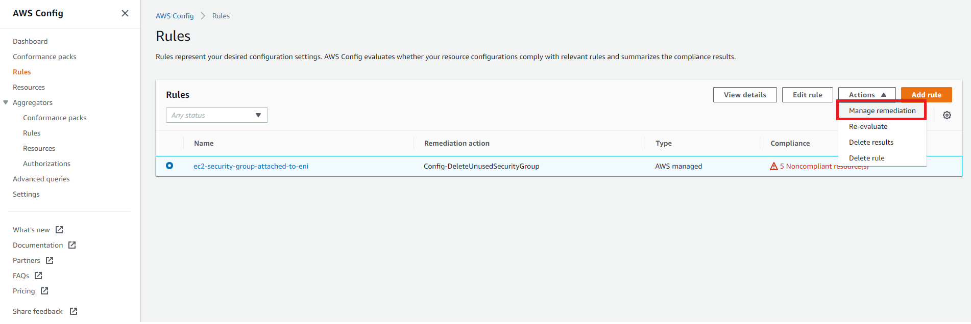Open 5 Noncompliant resource(s) link
Screen dimensions: 971x324
click(x=824, y=166)
